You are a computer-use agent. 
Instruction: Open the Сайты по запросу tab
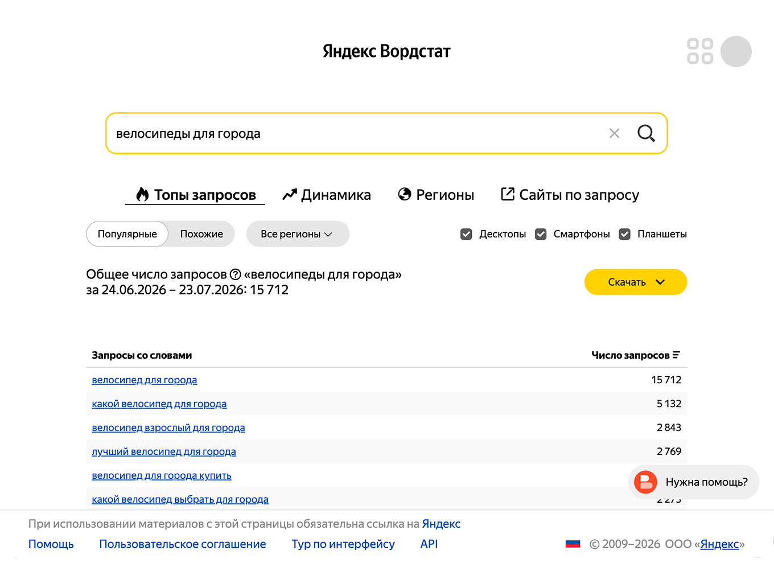click(570, 195)
